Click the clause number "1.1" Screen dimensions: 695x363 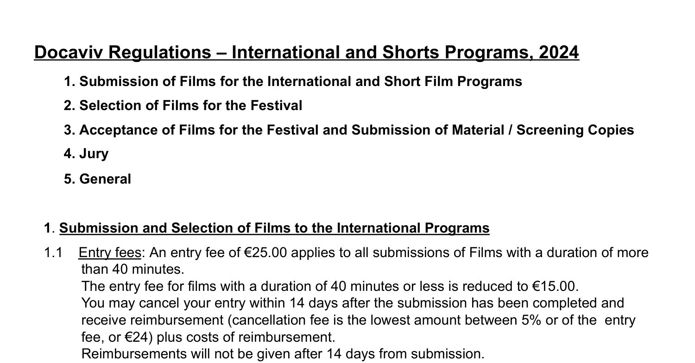[x=53, y=252]
